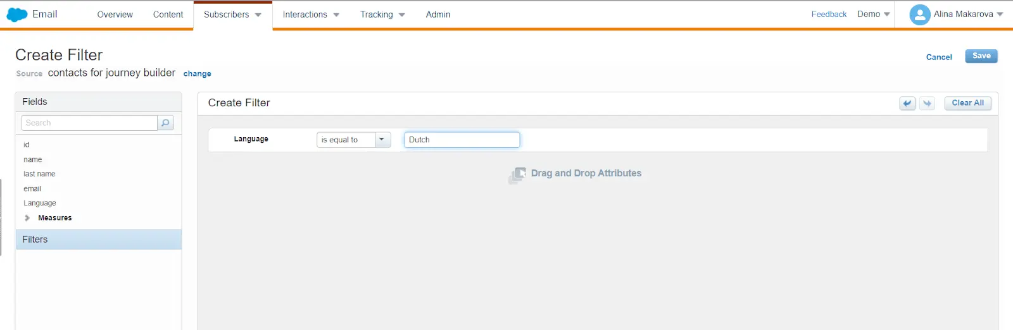Click the undo arrow icon
This screenshot has height=330, width=1013.
(x=907, y=103)
